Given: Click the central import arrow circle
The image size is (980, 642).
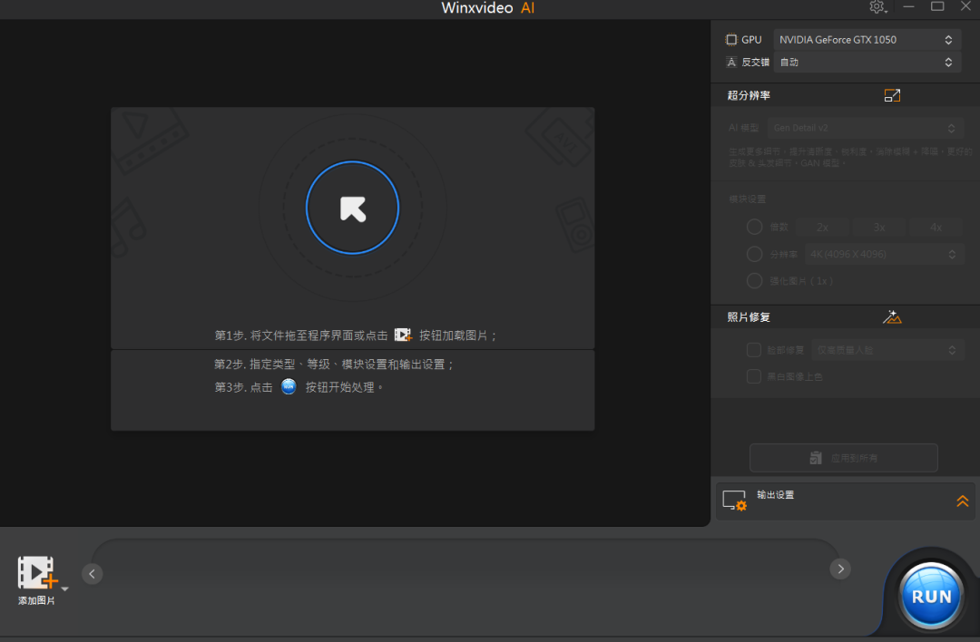Looking at the screenshot, I should coord(352,208).
